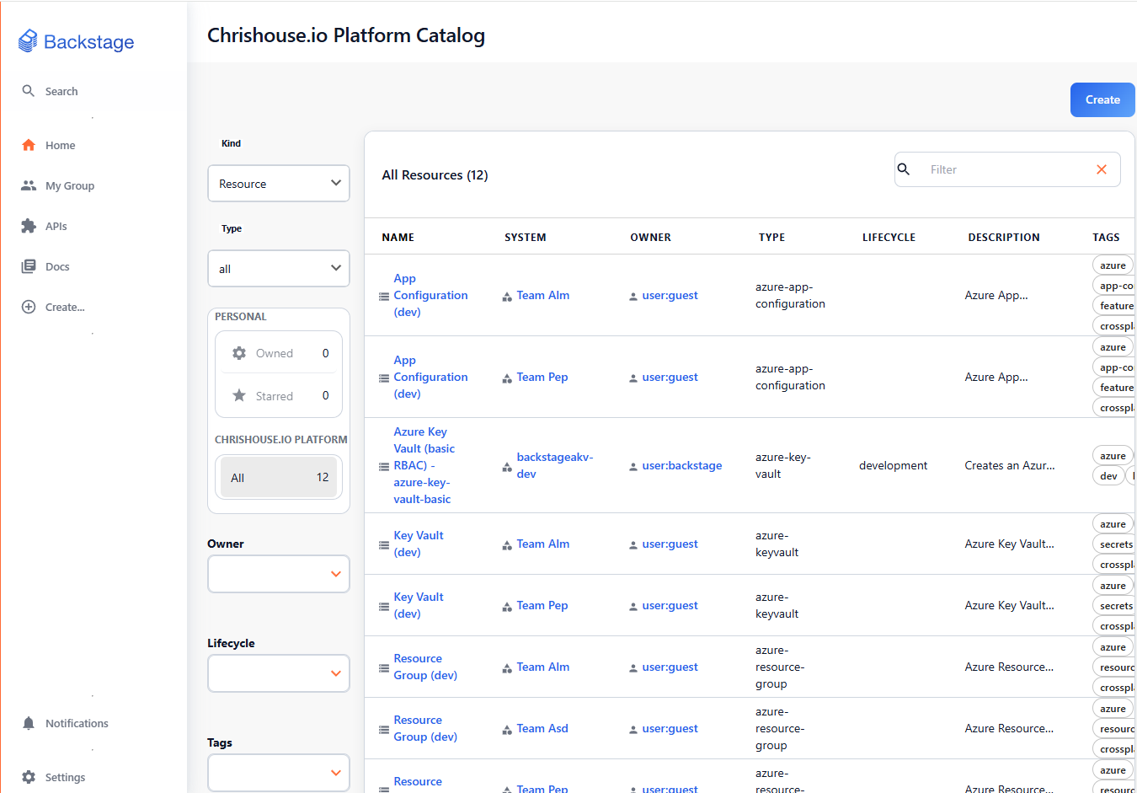Screen dimensions: 1137x793
Task: Open the Lifecycle filter dropdown
Action: [278, 673]
